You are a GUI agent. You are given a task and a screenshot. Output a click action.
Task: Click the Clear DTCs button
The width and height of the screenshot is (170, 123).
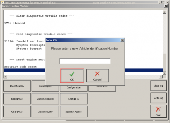[x=17, y=112]
